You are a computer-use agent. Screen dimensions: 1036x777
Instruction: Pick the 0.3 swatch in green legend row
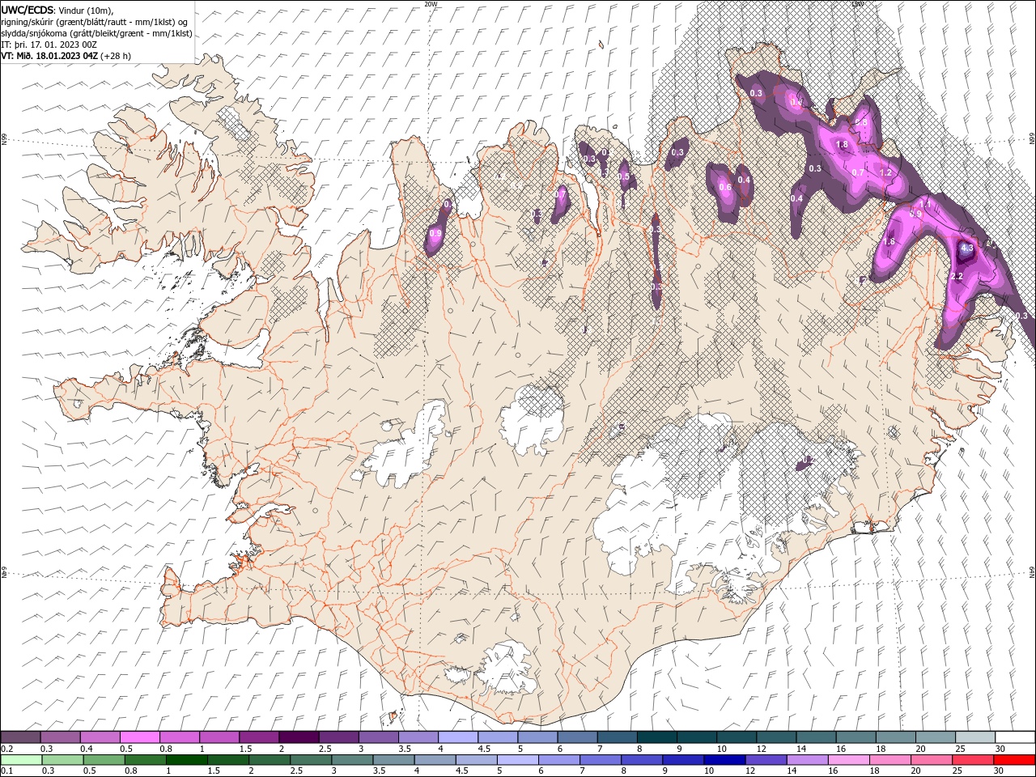pyautogui.click(x=62, y=760)
